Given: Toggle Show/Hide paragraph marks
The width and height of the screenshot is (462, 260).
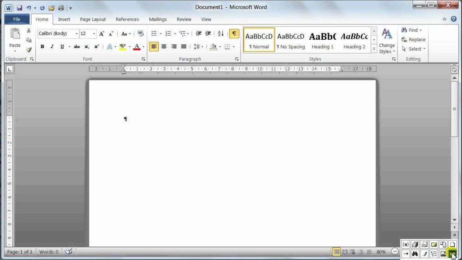Looking at the screenshot, I should pos(233,33).
